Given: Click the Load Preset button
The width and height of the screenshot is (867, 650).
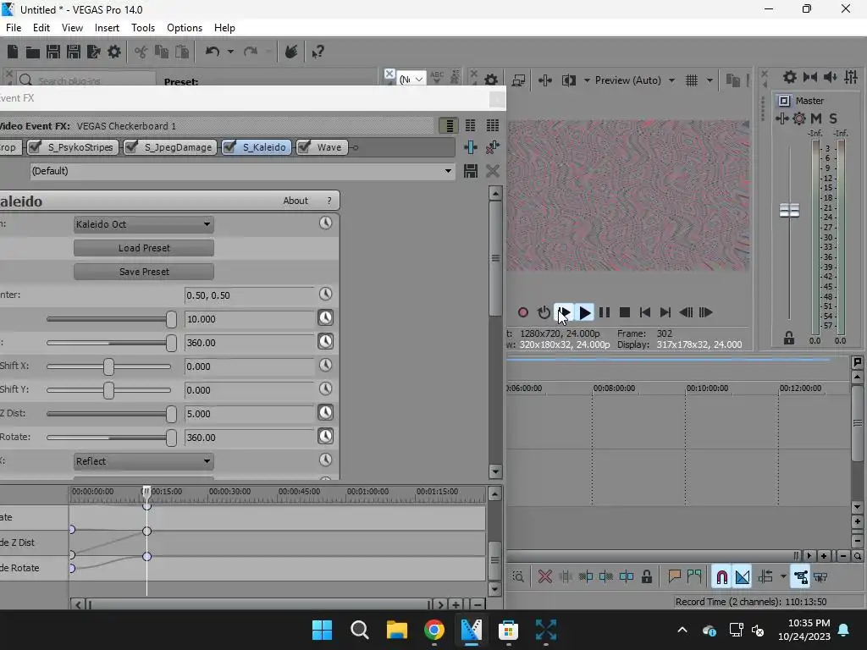Looking at the screenshot, I should (x=144, y=248).
